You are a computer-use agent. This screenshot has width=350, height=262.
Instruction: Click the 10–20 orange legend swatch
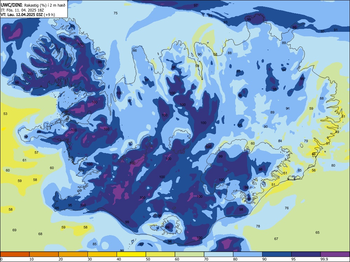click(x=44, y=254)
